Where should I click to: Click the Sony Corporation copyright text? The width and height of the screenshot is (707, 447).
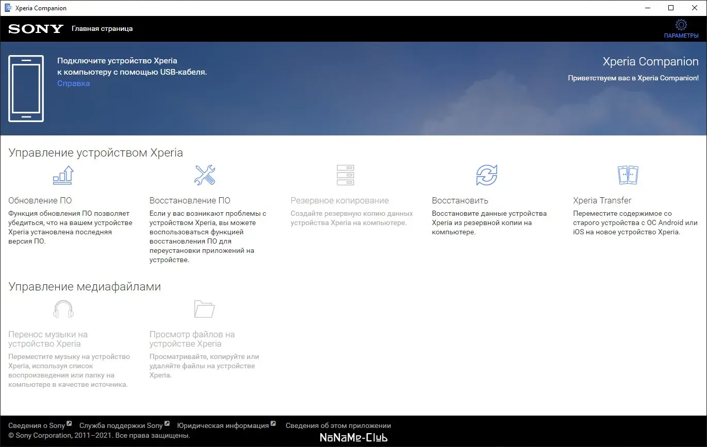[x=100, y=436]
